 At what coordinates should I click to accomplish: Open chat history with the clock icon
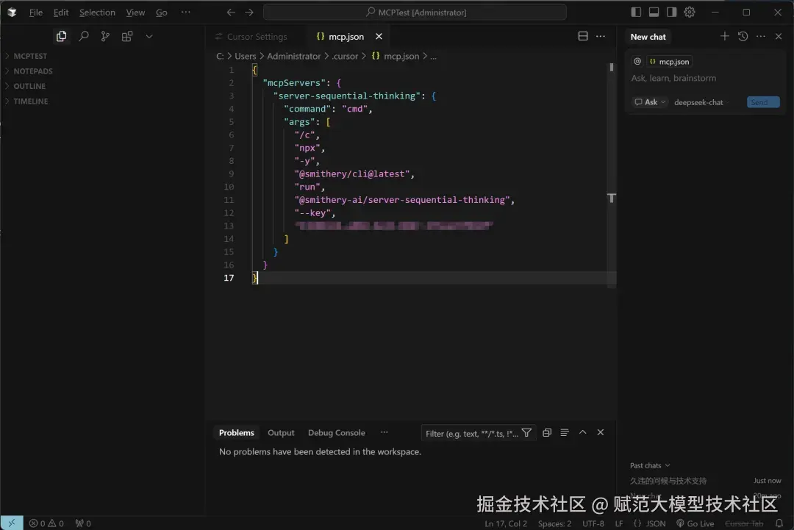pos(743,36)
